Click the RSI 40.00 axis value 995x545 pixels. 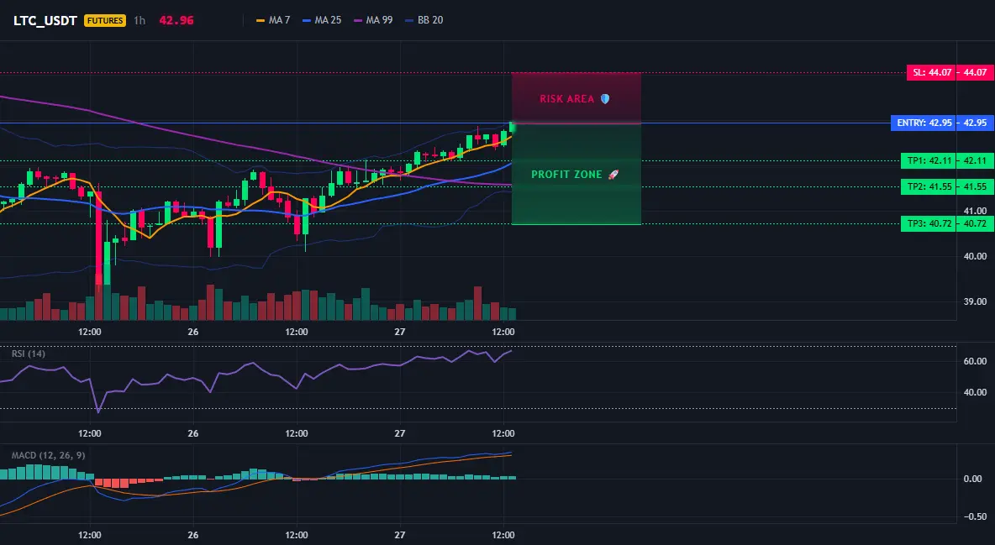point(976,392)
